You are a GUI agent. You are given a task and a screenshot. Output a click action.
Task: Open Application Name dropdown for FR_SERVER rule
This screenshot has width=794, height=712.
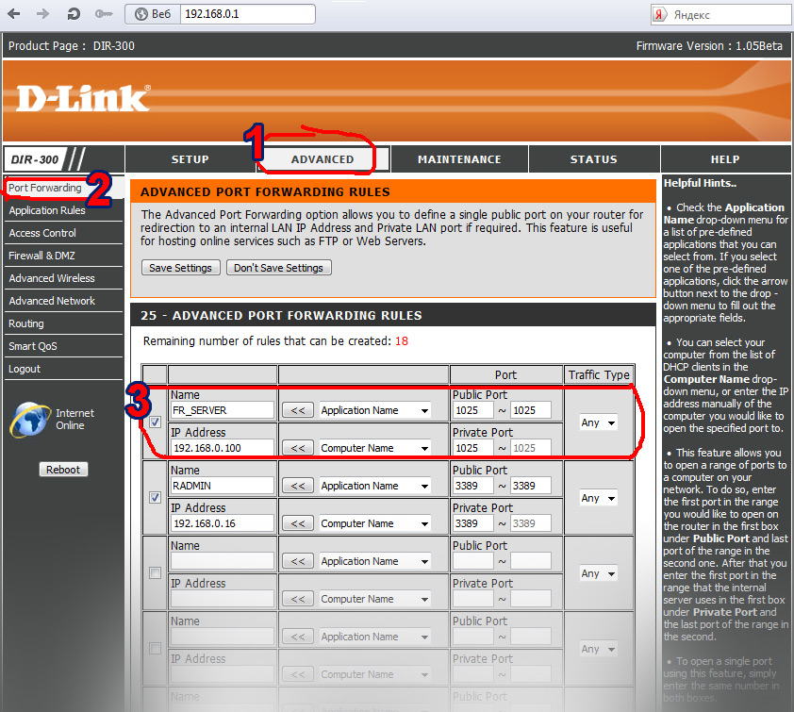(x=374, y=410)
